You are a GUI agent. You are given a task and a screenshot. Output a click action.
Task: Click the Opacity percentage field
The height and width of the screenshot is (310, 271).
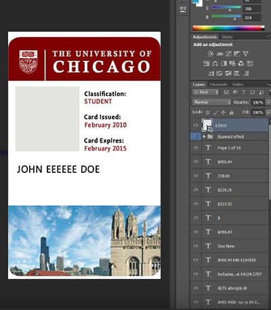click(x=257, y=103)
